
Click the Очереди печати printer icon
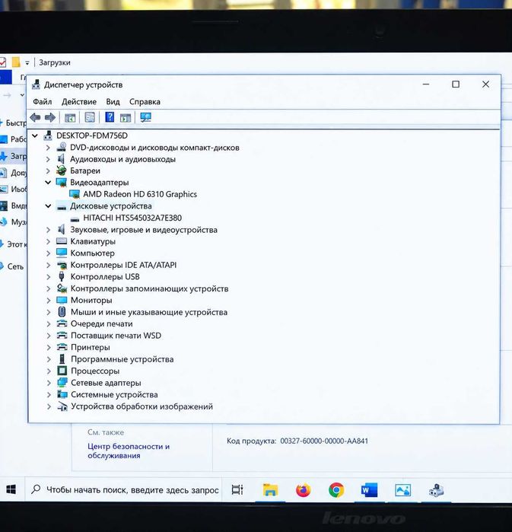click(62, 323)
